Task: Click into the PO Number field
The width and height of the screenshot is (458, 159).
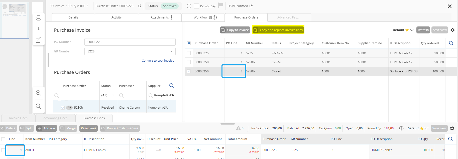Action: pyautogui.click(x=130, y=42)
